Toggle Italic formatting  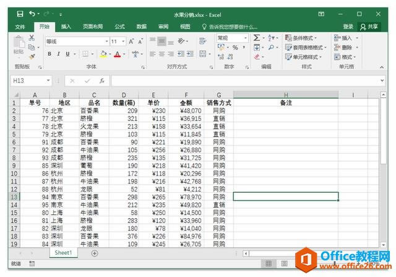tap(59, 54)
